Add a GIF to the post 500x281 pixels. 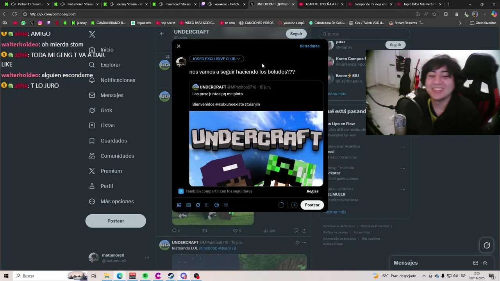pyautogui.click(x=189, y=205)
